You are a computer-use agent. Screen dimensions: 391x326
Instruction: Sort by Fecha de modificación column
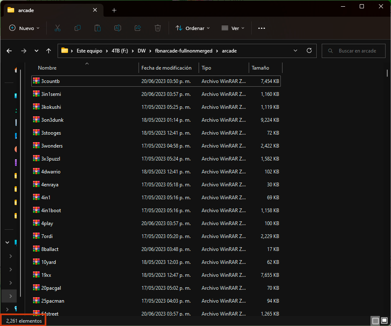(x=166, y=68)
